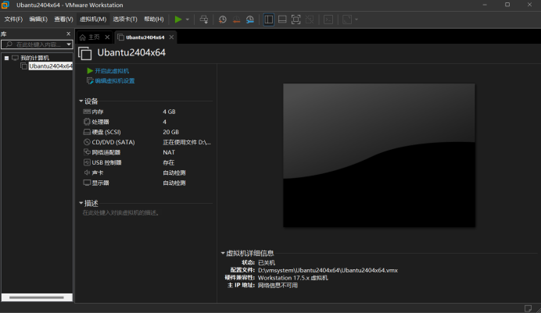Image resolution: width=541 pixels, height=313 pixels.
Task: Close the 主页 tab
Action: click(x=107, y=37)
